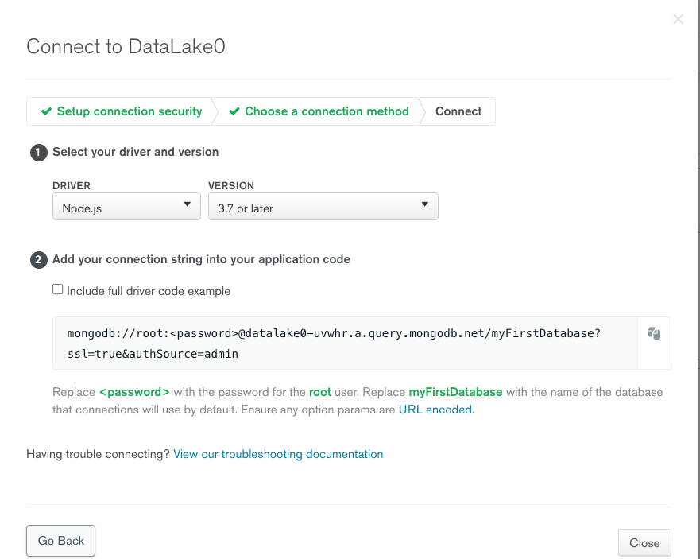Click the Select your driver and version heading

pos(136,152)
